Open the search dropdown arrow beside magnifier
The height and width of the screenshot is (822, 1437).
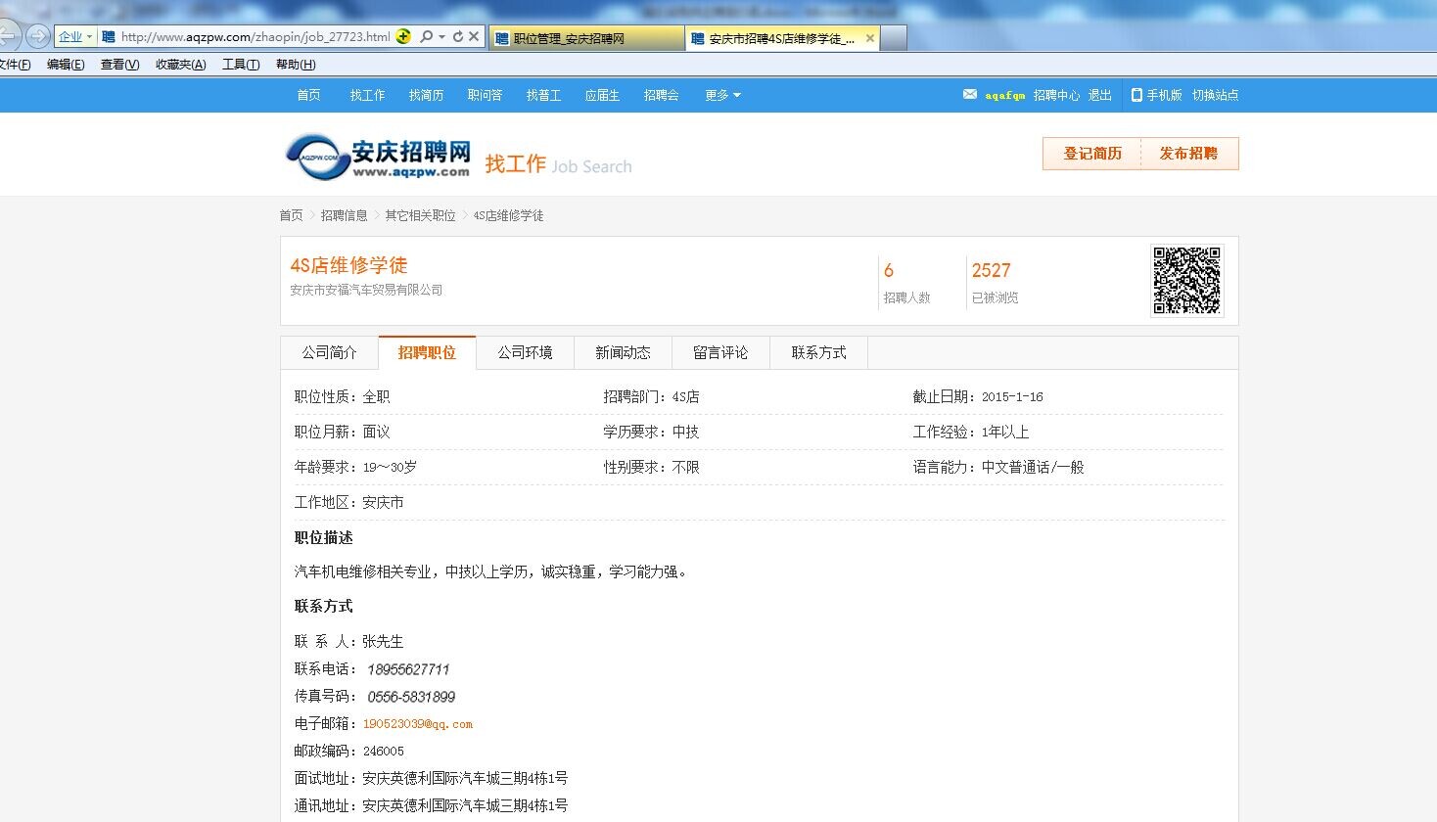click(x=442, y=37)
